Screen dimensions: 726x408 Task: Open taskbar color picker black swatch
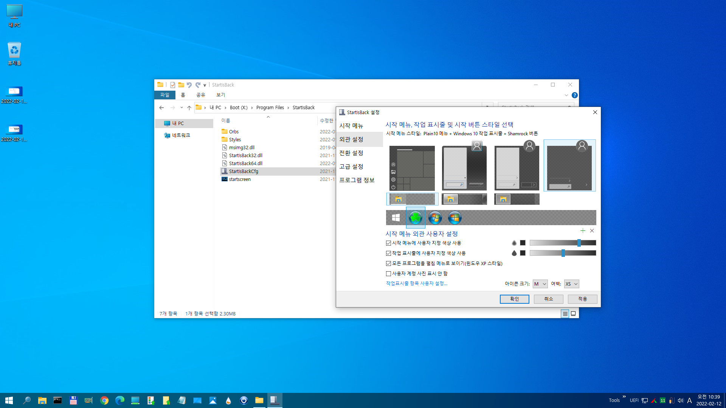(523, 253)
